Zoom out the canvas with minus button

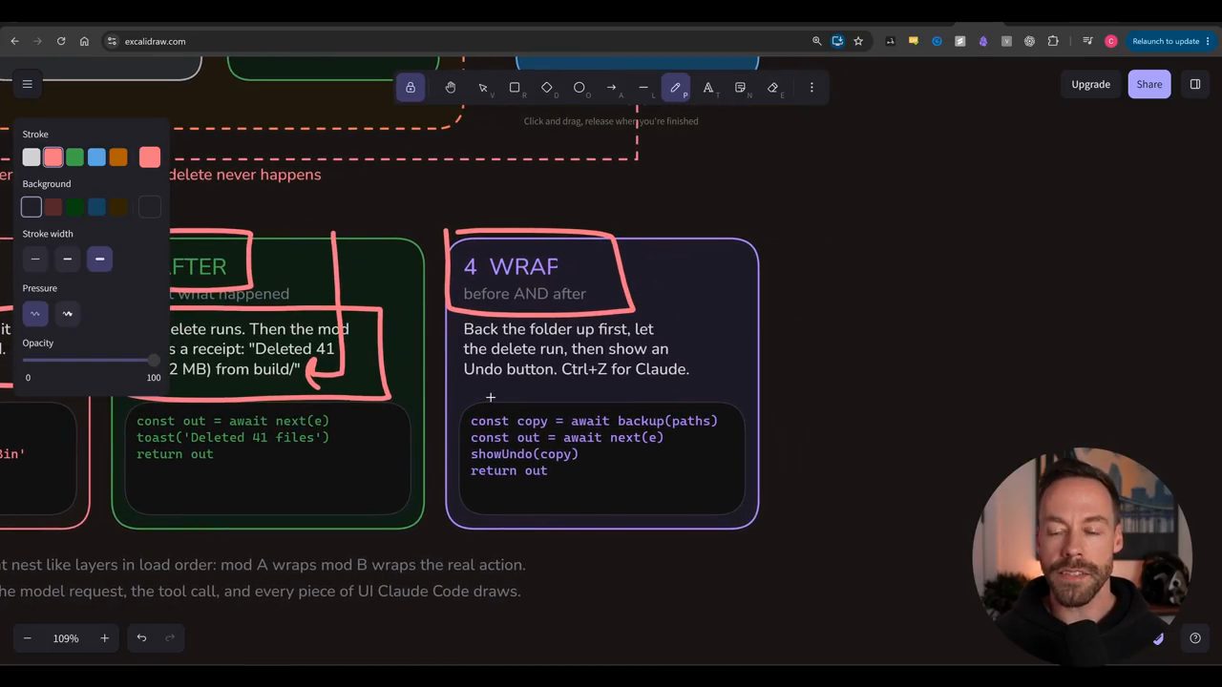(28, 638)
